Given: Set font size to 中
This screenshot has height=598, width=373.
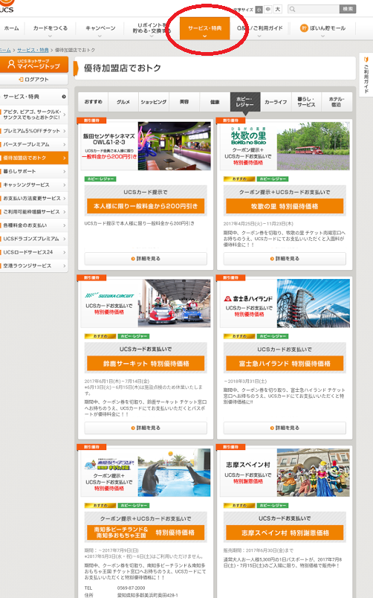Looking at the screenshot, I should click(268, 9).
